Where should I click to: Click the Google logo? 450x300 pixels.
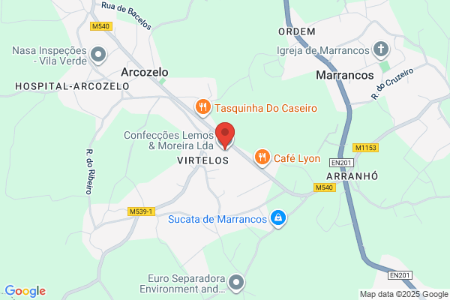(25, 291)
